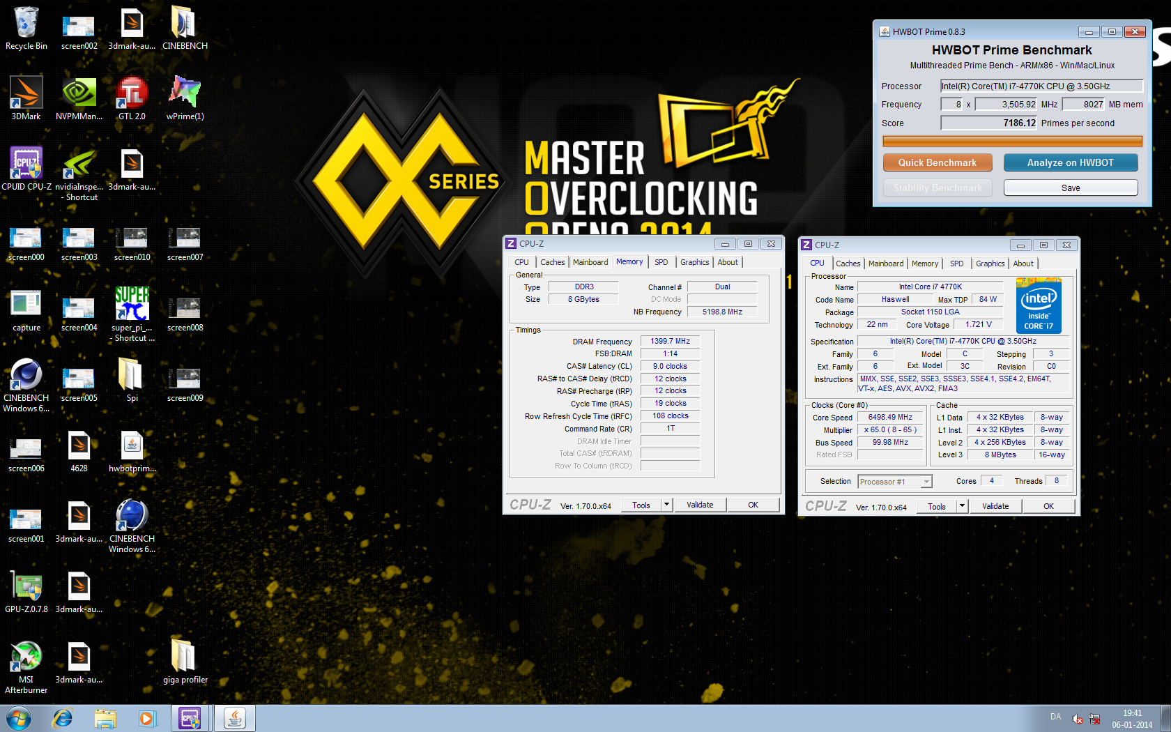Open the Recycle Bin desktop icon

[x=26, y=28]
